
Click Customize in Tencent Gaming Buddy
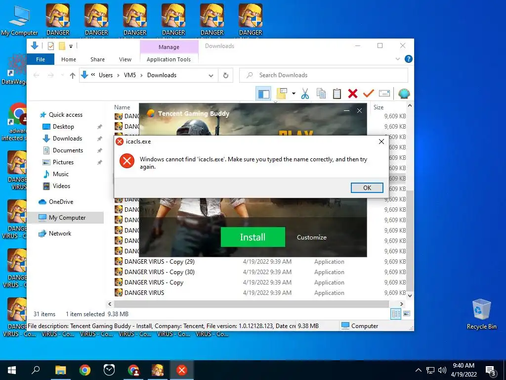tap(311, 237)
